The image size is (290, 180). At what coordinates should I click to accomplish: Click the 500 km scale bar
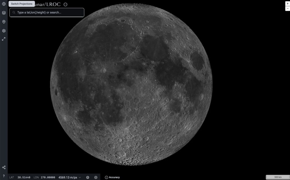pos(278,177)
